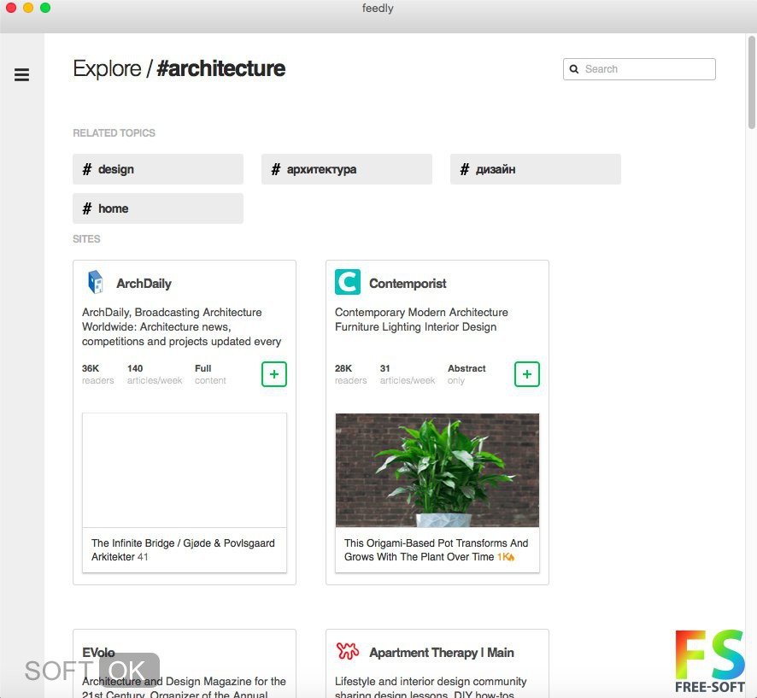This screenshot has width=757, height=698.
Task: Close the feedly window
Action: pyautogui.click(x=10, y=8)
